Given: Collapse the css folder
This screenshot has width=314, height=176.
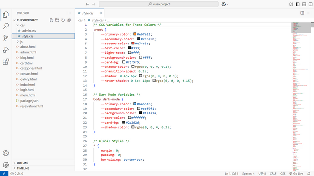Looking at the screenshot, I should coord(18,25).
